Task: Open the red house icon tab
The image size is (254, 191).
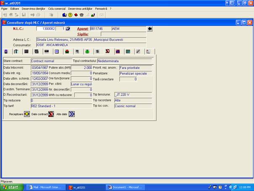Action: [x=66, y=51]
